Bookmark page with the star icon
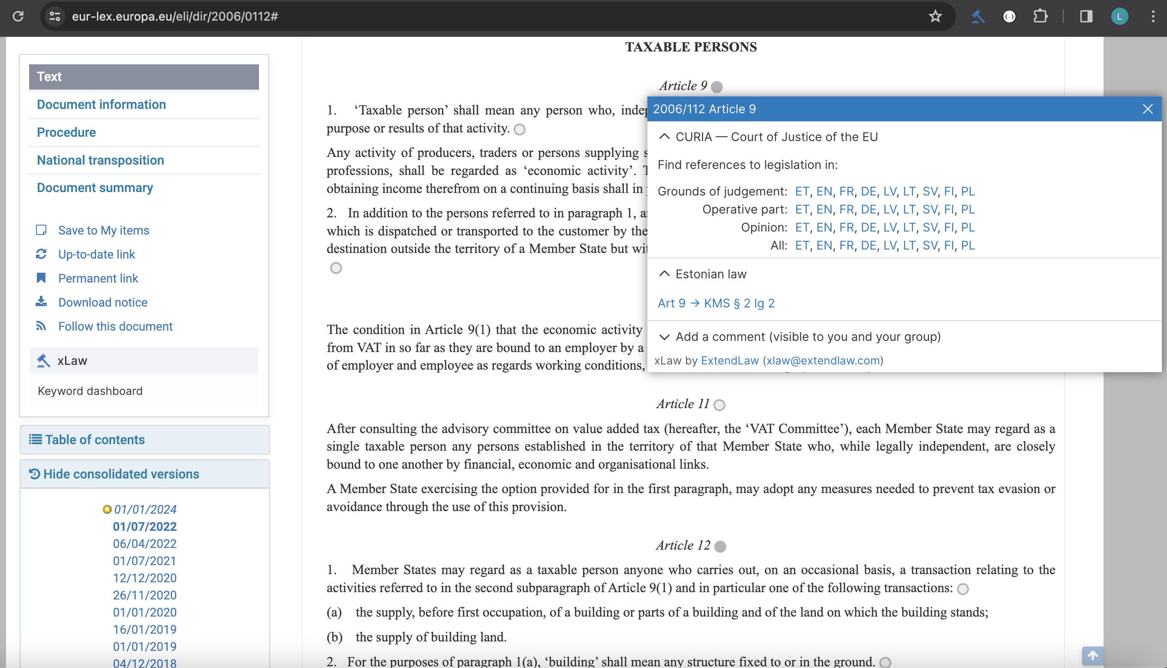Viewport: 1167px width, 668px height. click(x=935, y=17)
